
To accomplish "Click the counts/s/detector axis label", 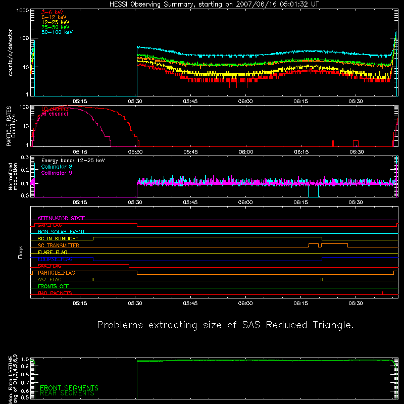I will pyautogui.click(x=10, y=53).
